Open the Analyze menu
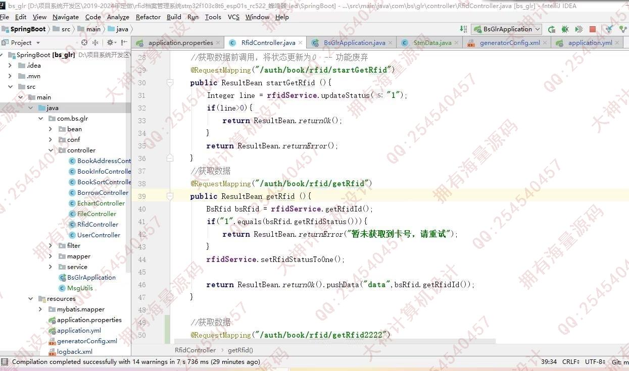The width and height of the screenshot is (629, 371). pyautogui.click(x=118, y=17)
